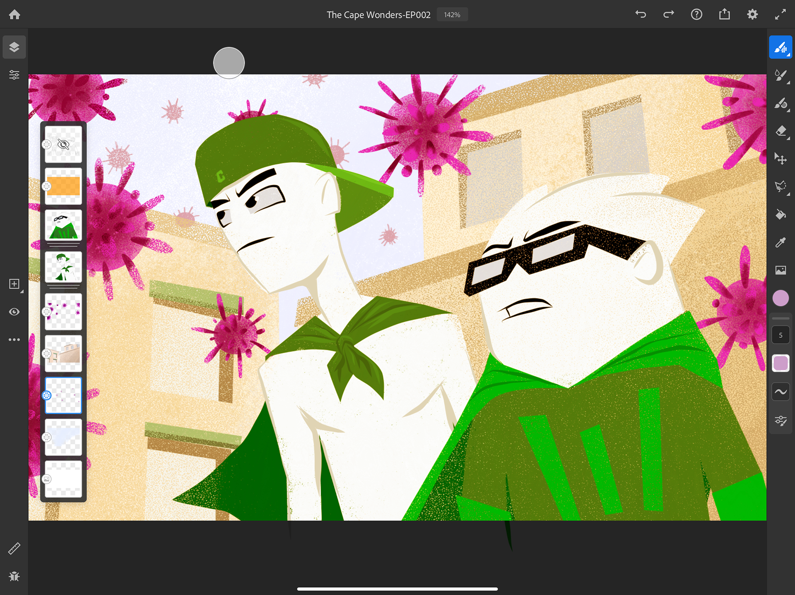
Task: Open the 142% zoom level menu
Action: coord(452,15)
